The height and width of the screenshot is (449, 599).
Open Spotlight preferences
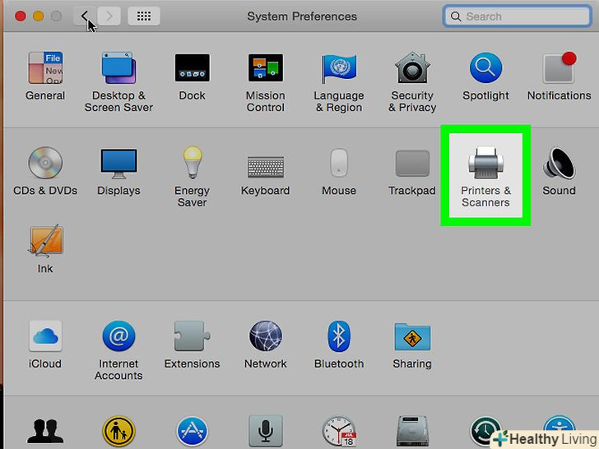pyautogui.click(x=485, y=76)
